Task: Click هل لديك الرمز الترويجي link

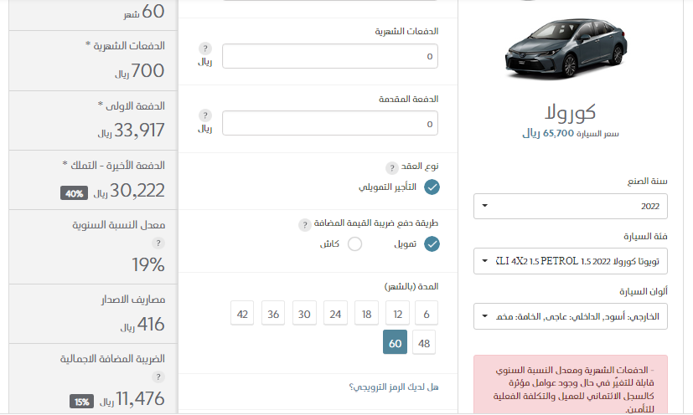Action: [393, 387]
